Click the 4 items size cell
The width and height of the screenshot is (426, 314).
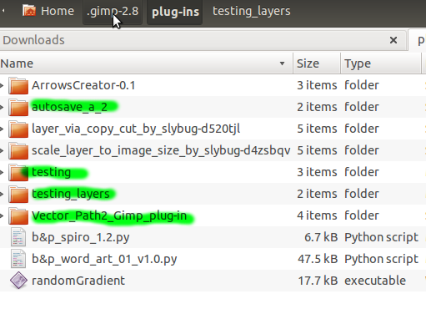point(317,215)
